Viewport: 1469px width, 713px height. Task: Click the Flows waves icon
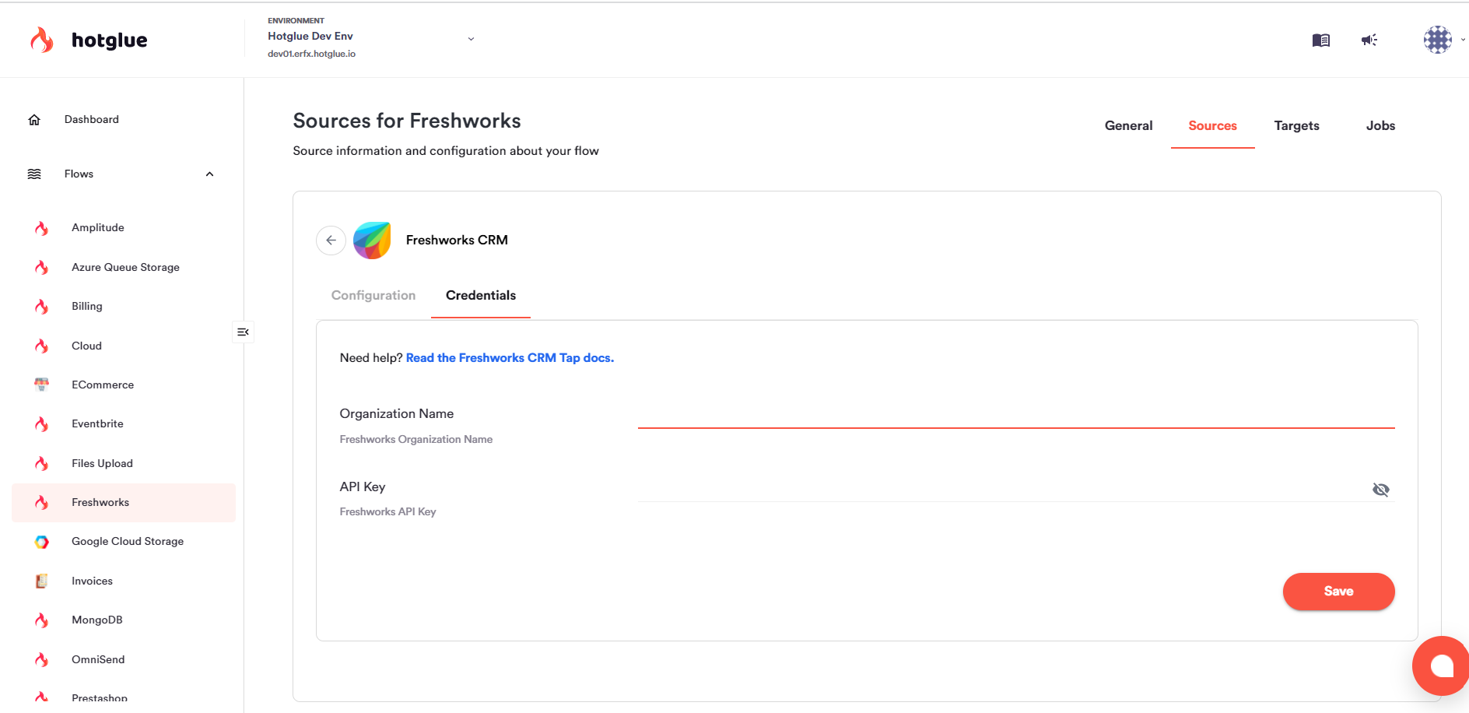(x=34, y=174)
